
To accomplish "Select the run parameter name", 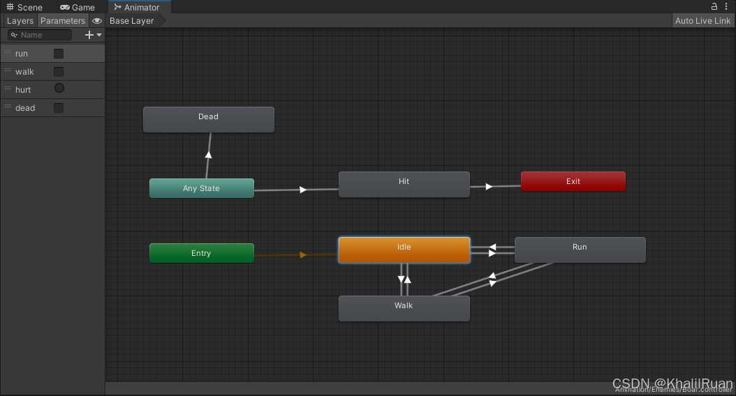I will point(22,54).
